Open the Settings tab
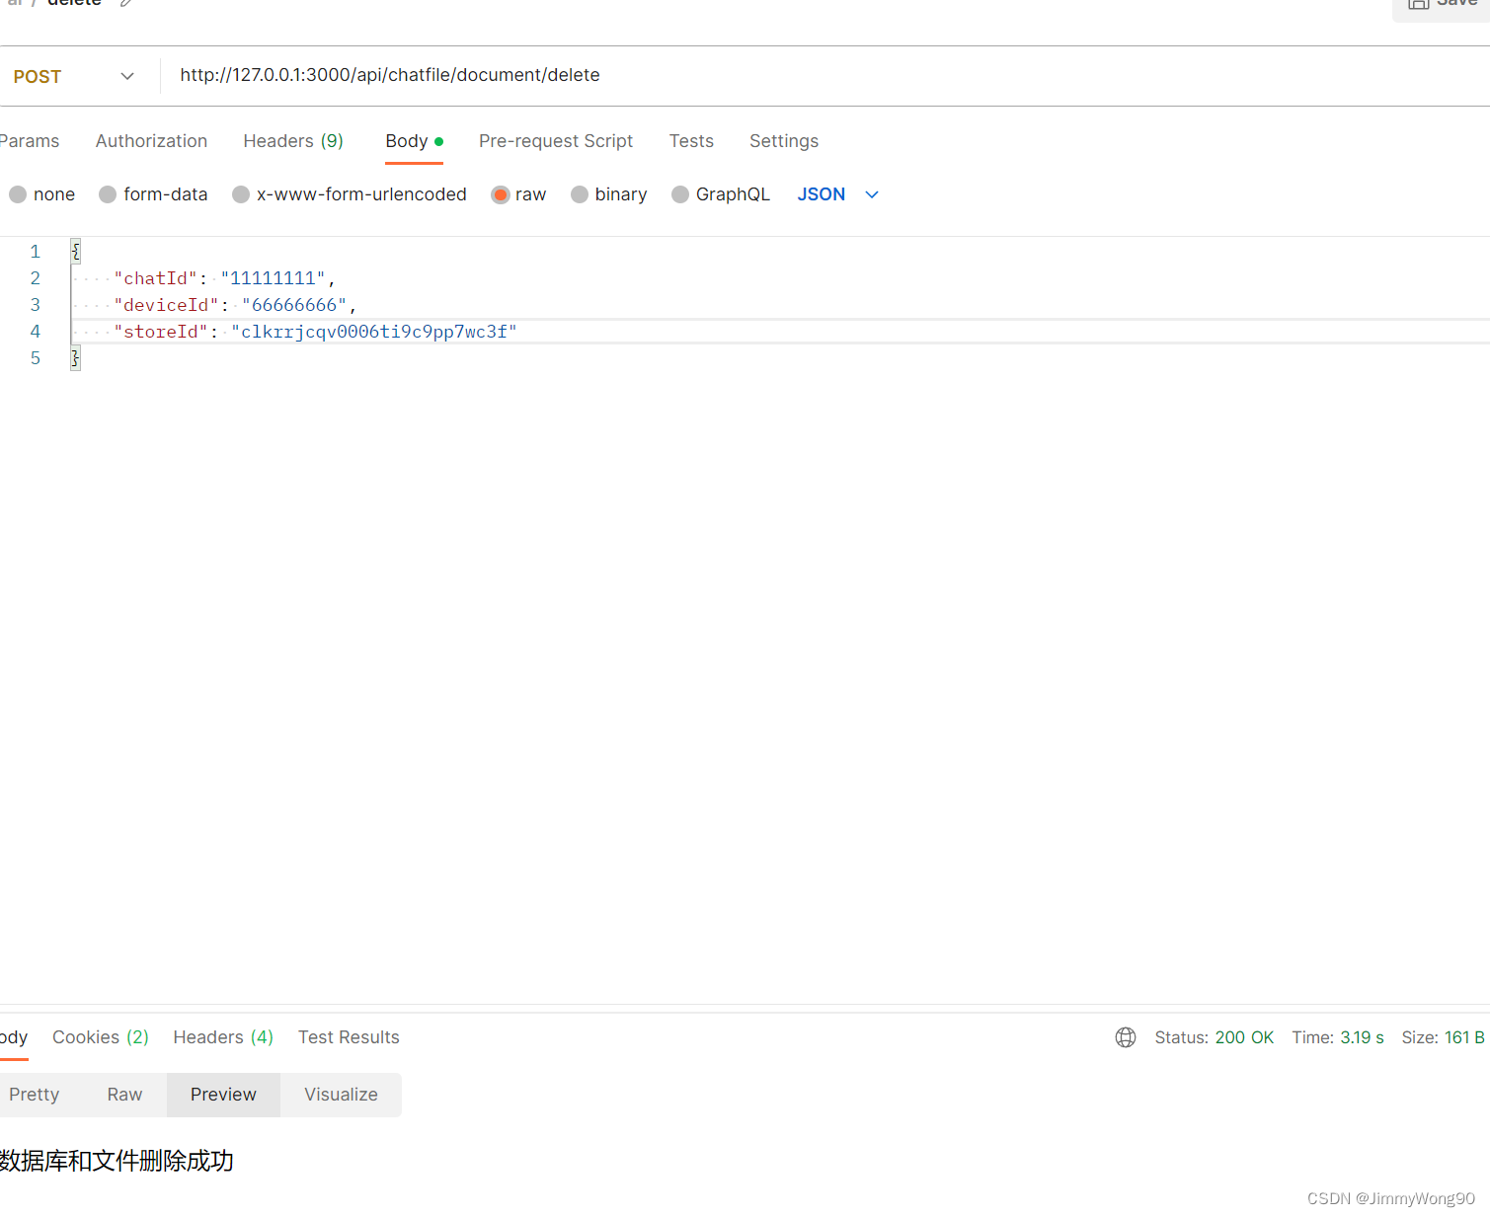Screen dimensions: 1490x1217 (x=784, y=141)
